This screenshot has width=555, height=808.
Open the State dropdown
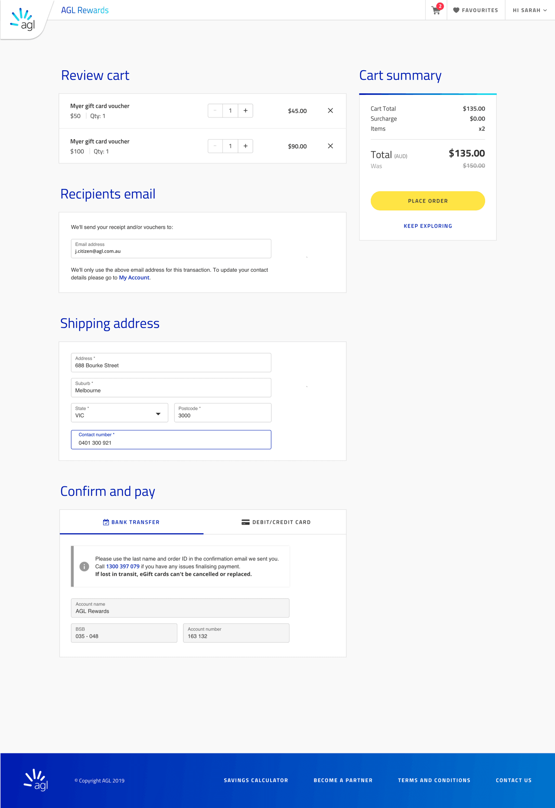(x=119, y=413)
